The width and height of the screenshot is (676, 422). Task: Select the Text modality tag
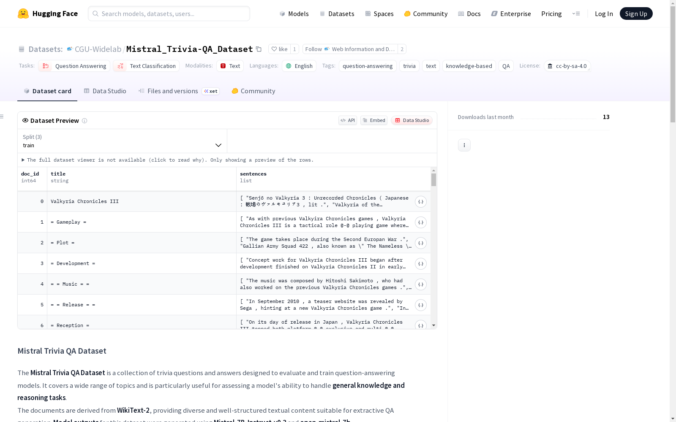click(x=230, y=66)
